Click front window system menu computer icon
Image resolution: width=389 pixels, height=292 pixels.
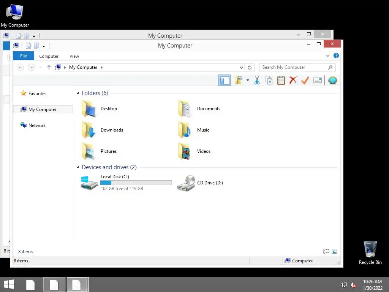(x=16, y=46)
